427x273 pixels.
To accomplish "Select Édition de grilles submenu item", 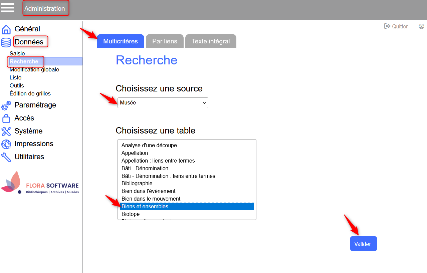I will click(30, 93).
